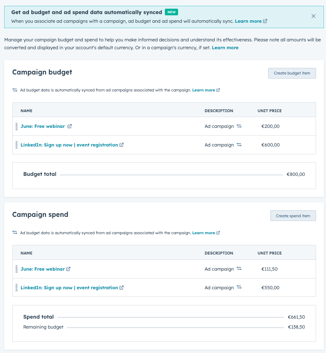This screenshot has width=326, height=353.
Task: Grab drag handle for spend LinkedIn row
Action: (17, 288)
